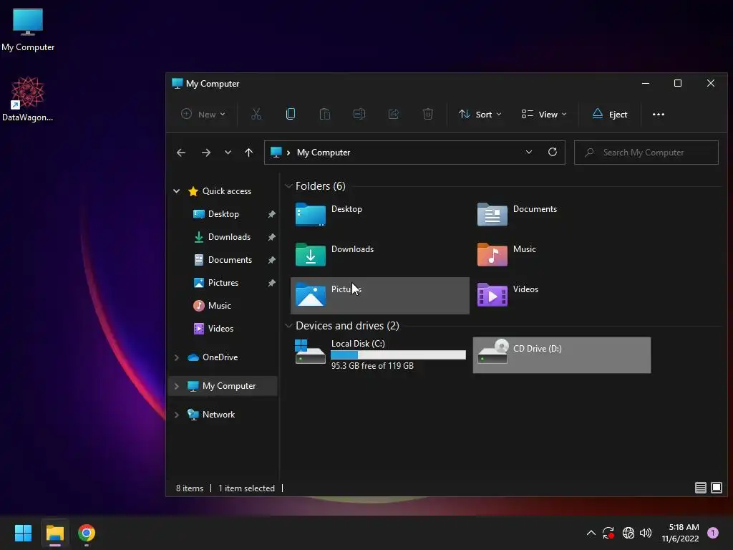This screenshot has height=550, width=733.
Task: Go up one level with up arrow
Action: (248, 153)
